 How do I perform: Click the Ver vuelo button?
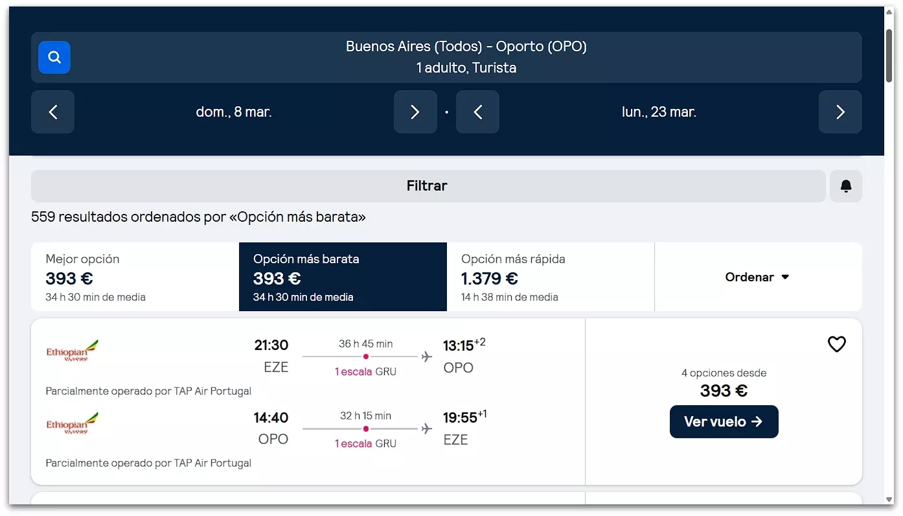724,421
